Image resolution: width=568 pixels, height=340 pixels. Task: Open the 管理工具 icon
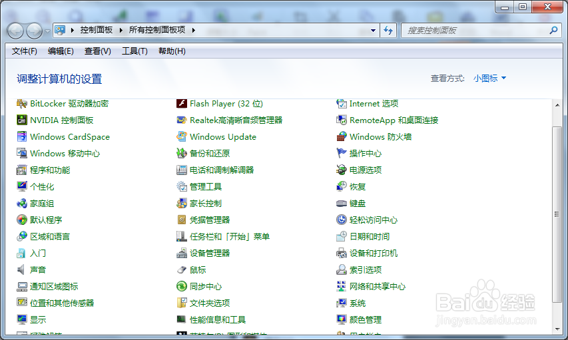tap(182, 186)
